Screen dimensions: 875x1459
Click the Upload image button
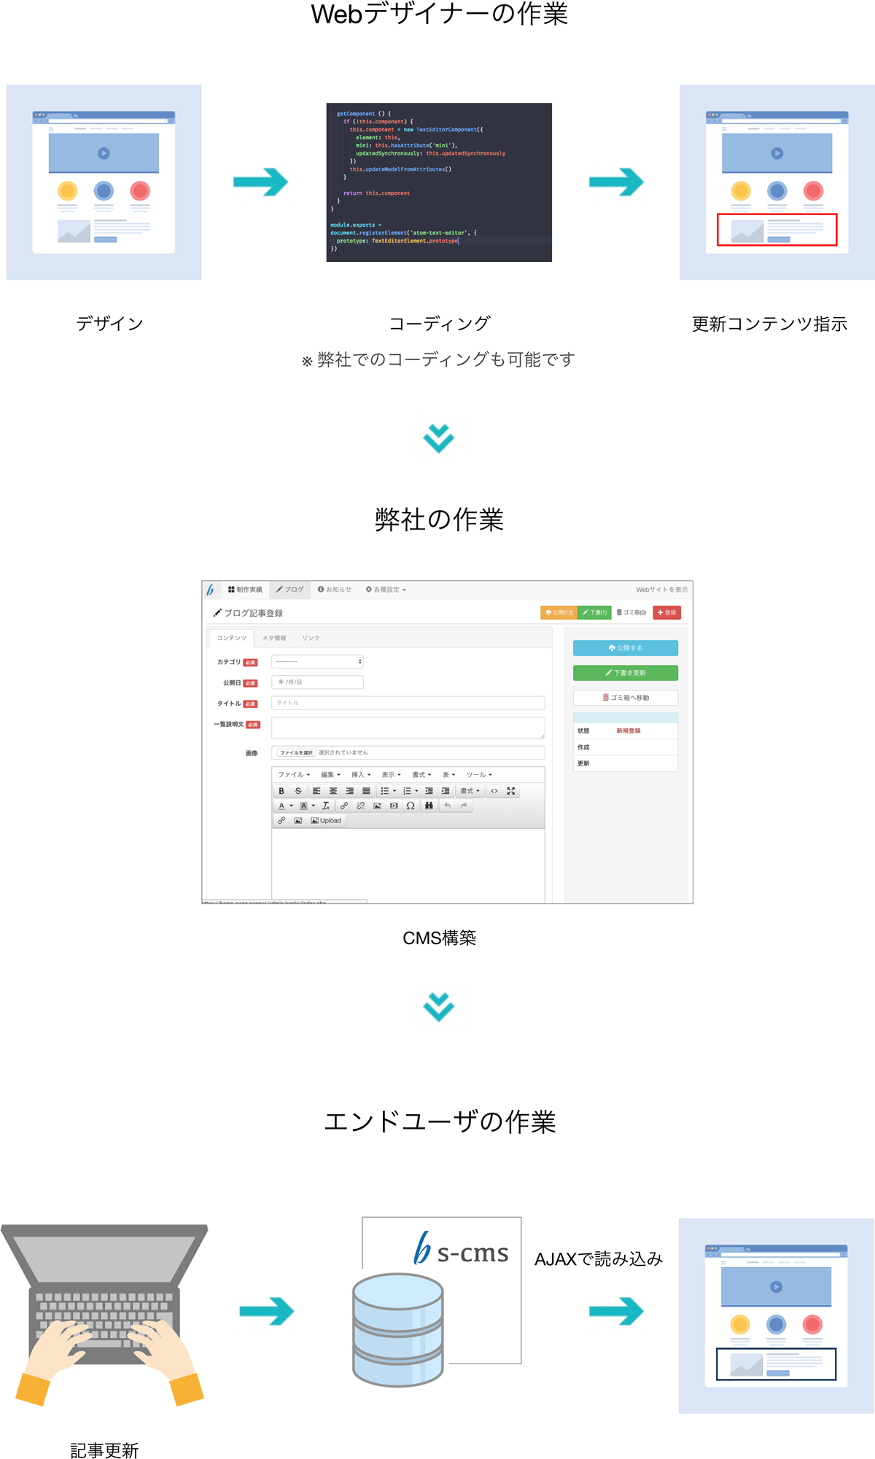click(326, 821)
